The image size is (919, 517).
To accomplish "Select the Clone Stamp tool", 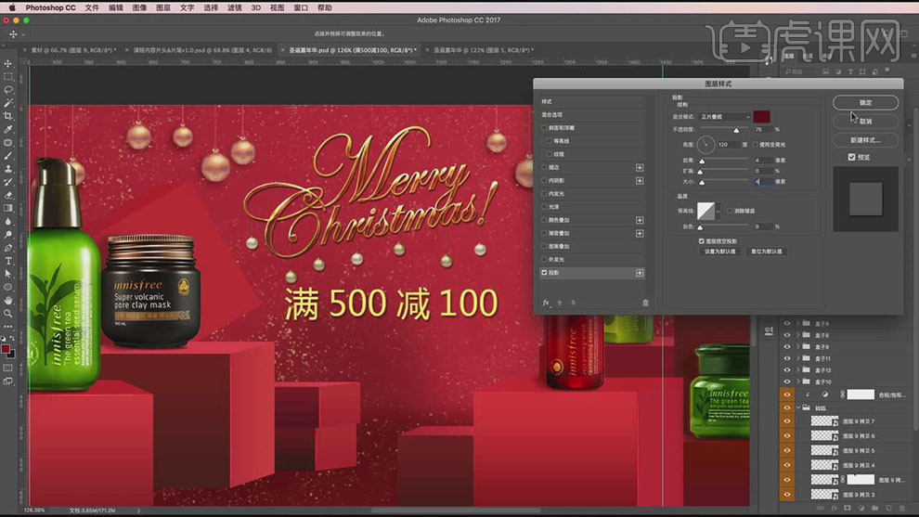I will pos(8,169).
